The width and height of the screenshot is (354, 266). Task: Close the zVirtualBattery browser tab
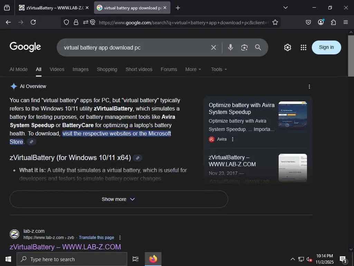click(87, 8)
